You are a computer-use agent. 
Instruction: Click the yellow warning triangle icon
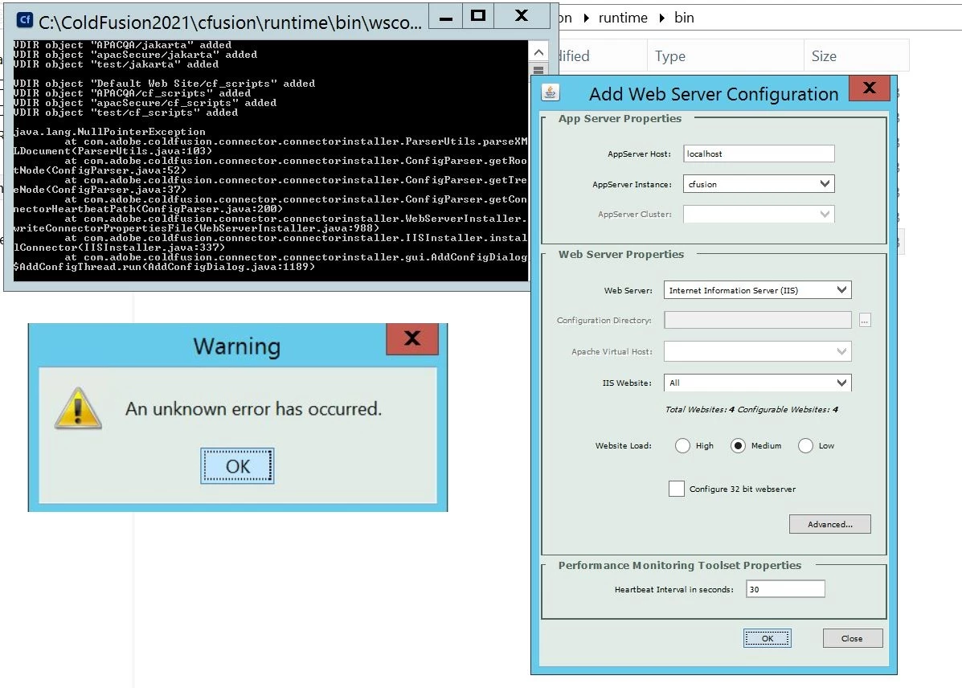click(78, 409)
